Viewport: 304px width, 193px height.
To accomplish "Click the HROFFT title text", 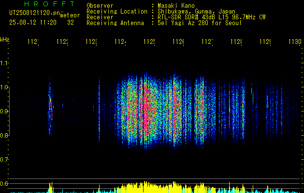I will pyautogui.click(x=50, y=4).
